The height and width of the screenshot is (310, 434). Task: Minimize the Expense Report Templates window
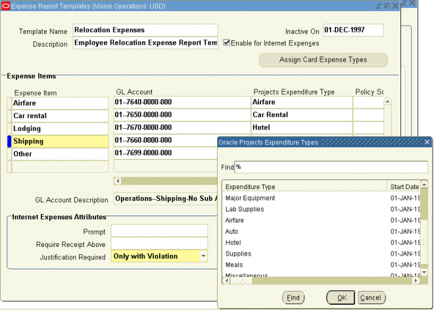pos(378,6)
